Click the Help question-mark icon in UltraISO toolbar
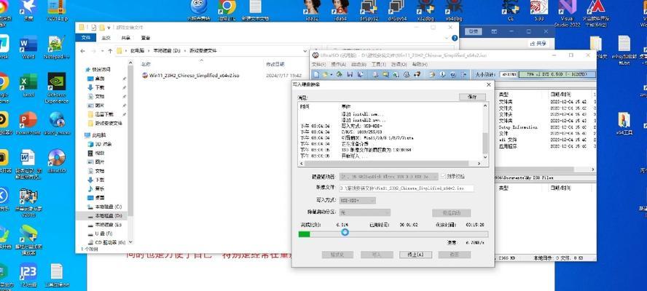Screen dimensions: 647x291 (452, 74)
